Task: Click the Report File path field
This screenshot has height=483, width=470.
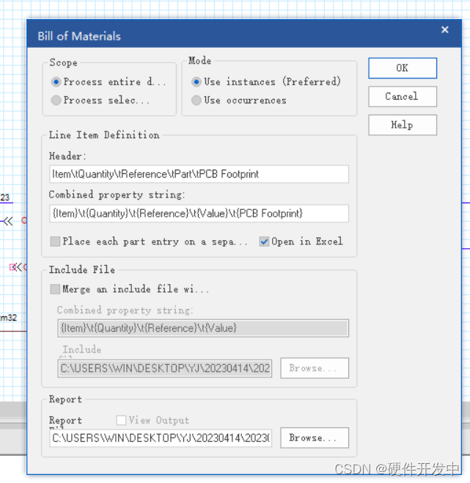Action: (161, 438)
